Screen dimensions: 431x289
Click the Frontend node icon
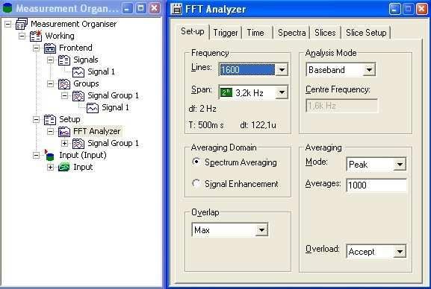(50, 48)
